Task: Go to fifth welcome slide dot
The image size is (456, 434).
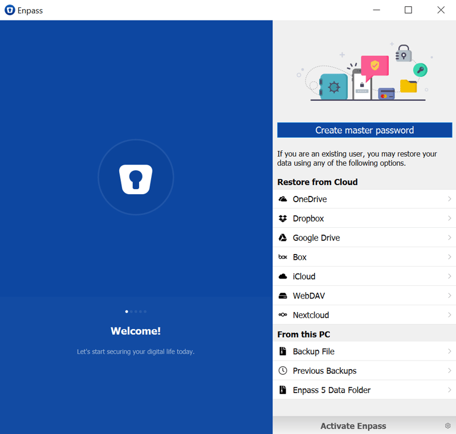Action: (145, 312)
